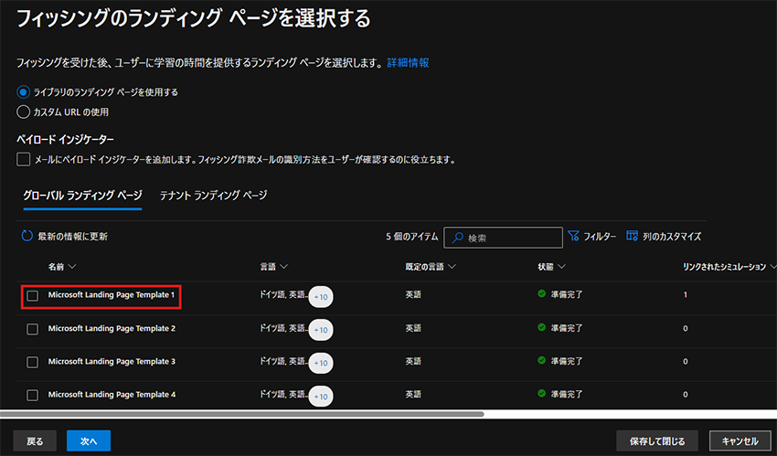
Task: Click ドイツ語, 英語 languages text for Template 1
Action: pyautogui.click(x=283, y=294)
